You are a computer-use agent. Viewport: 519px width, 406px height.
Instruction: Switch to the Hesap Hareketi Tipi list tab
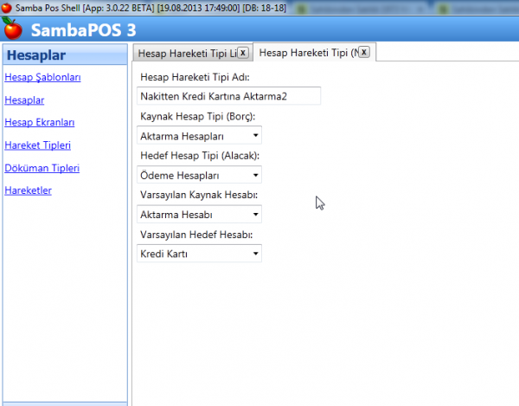186,53
